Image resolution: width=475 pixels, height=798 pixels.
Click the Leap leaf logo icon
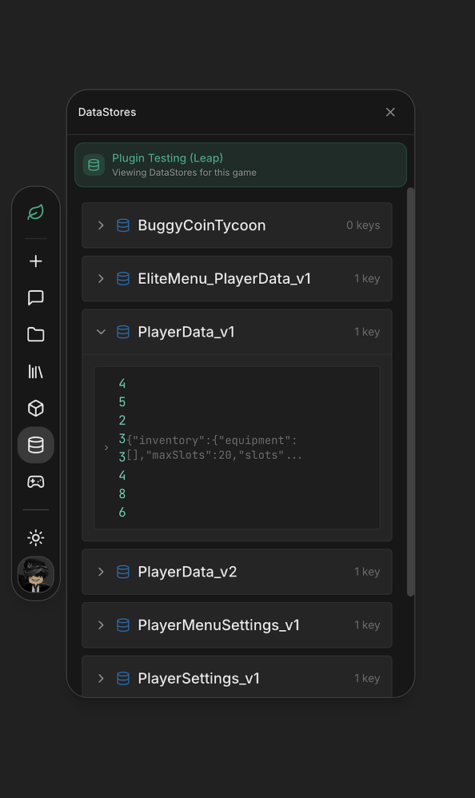coord(35,212)
